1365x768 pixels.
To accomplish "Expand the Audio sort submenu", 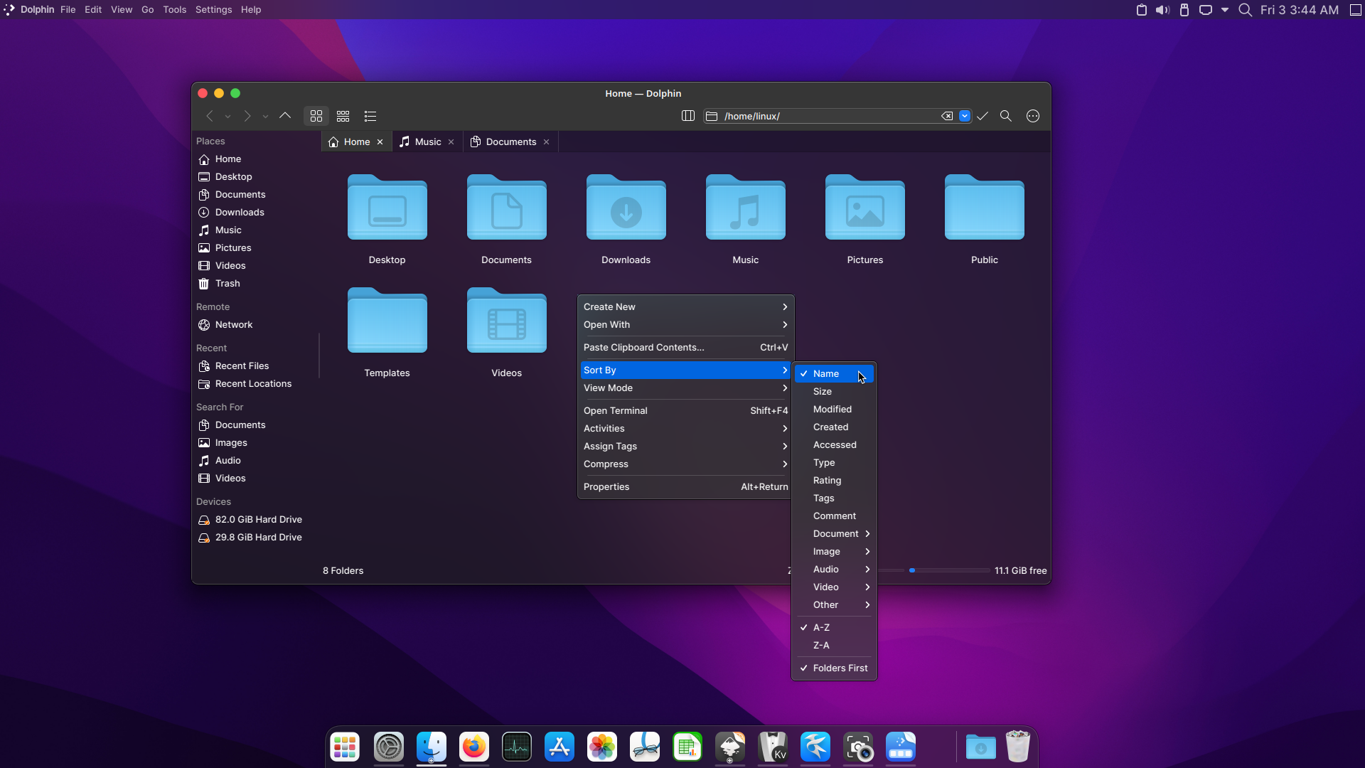I will click(x=835, y=569).
